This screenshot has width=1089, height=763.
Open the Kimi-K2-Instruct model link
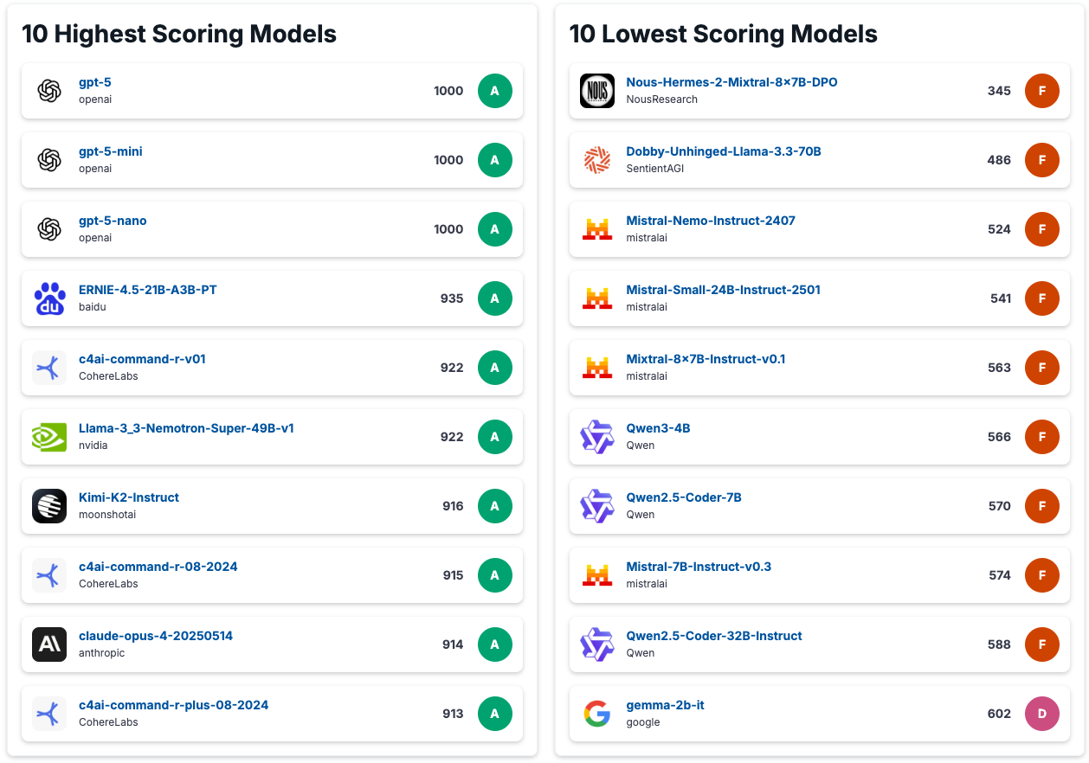[129, 497]
